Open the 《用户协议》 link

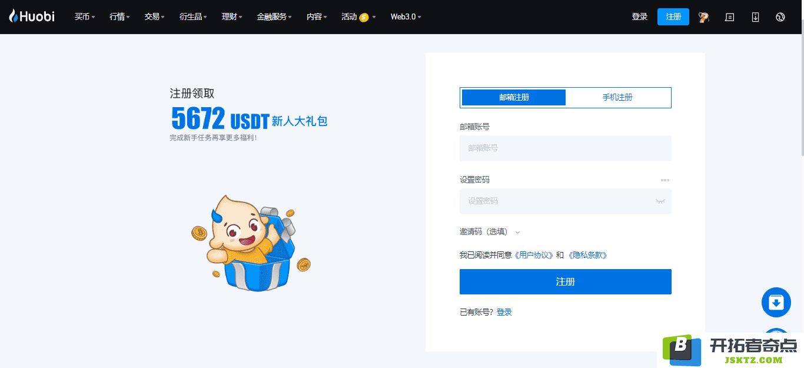pyautogui.click(x=534, y=256)
